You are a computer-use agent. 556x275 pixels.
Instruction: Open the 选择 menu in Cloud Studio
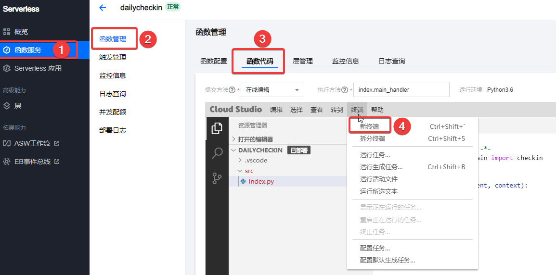click(297, 110)
